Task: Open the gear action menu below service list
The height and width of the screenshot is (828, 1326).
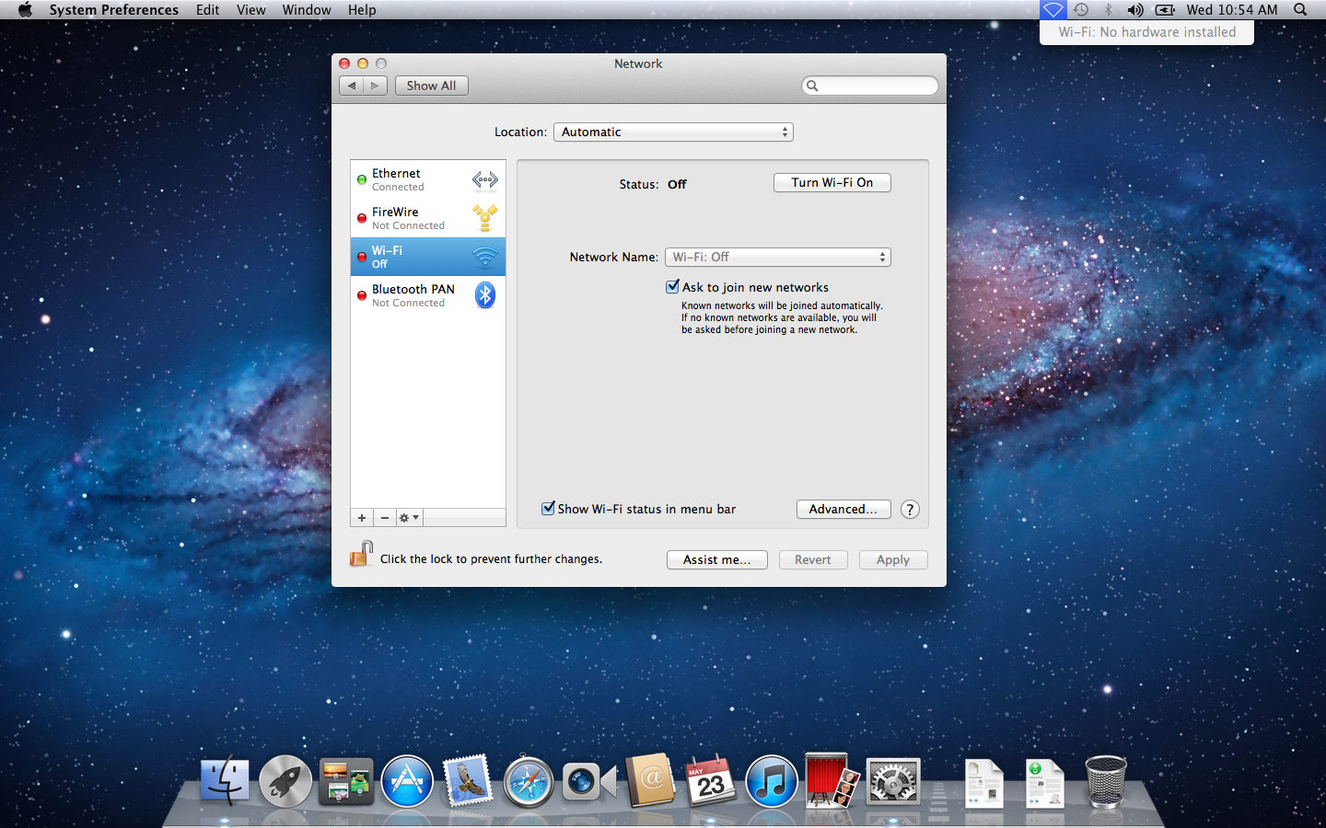Action: pyautogui.click(x=409, y=518)
